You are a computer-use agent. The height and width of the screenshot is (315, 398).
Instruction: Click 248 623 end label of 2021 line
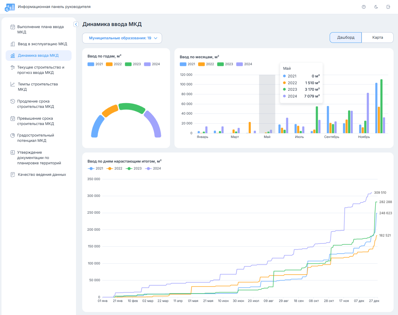[x=386, y=213]
